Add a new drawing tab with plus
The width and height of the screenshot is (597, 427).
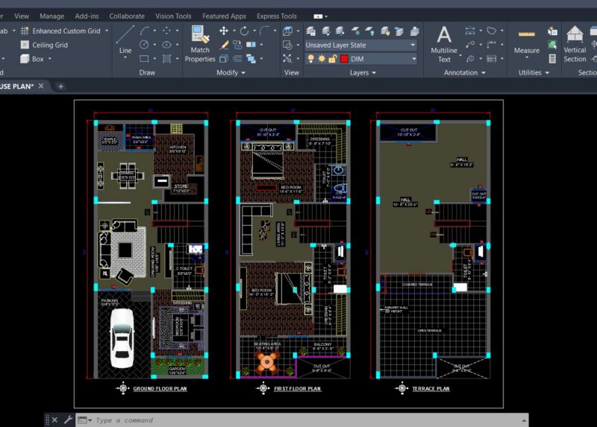point(60,86)
